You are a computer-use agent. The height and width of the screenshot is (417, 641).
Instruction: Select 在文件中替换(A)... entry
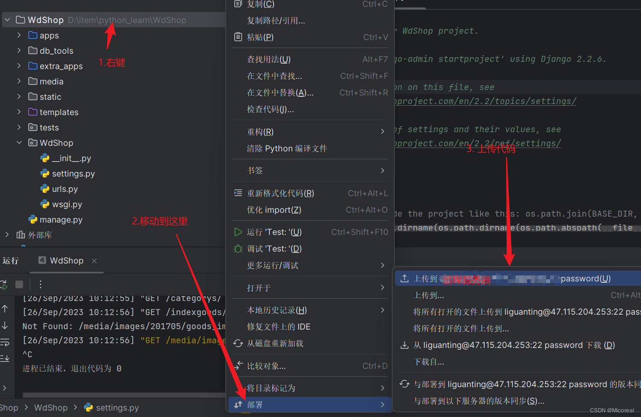coord(310,93)
